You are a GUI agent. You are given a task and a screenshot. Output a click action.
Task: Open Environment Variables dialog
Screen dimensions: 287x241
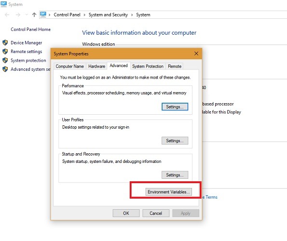click(x=169, y=192)
